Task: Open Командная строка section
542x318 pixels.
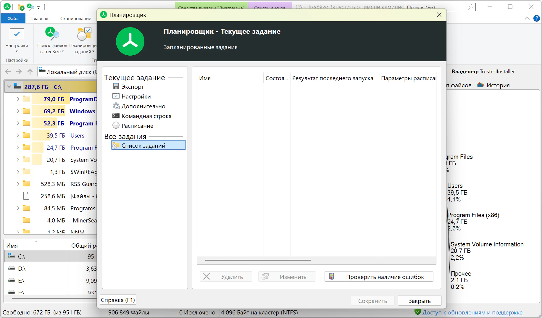Action: pos(146,116)
